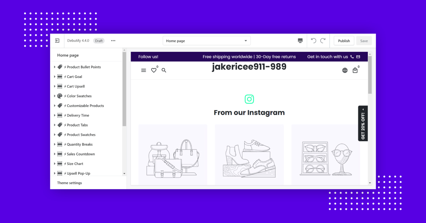Screen dimensions: 426x223
Task: Click the Draft status badge
Action: pyautogui.click(x=99, y=41)
